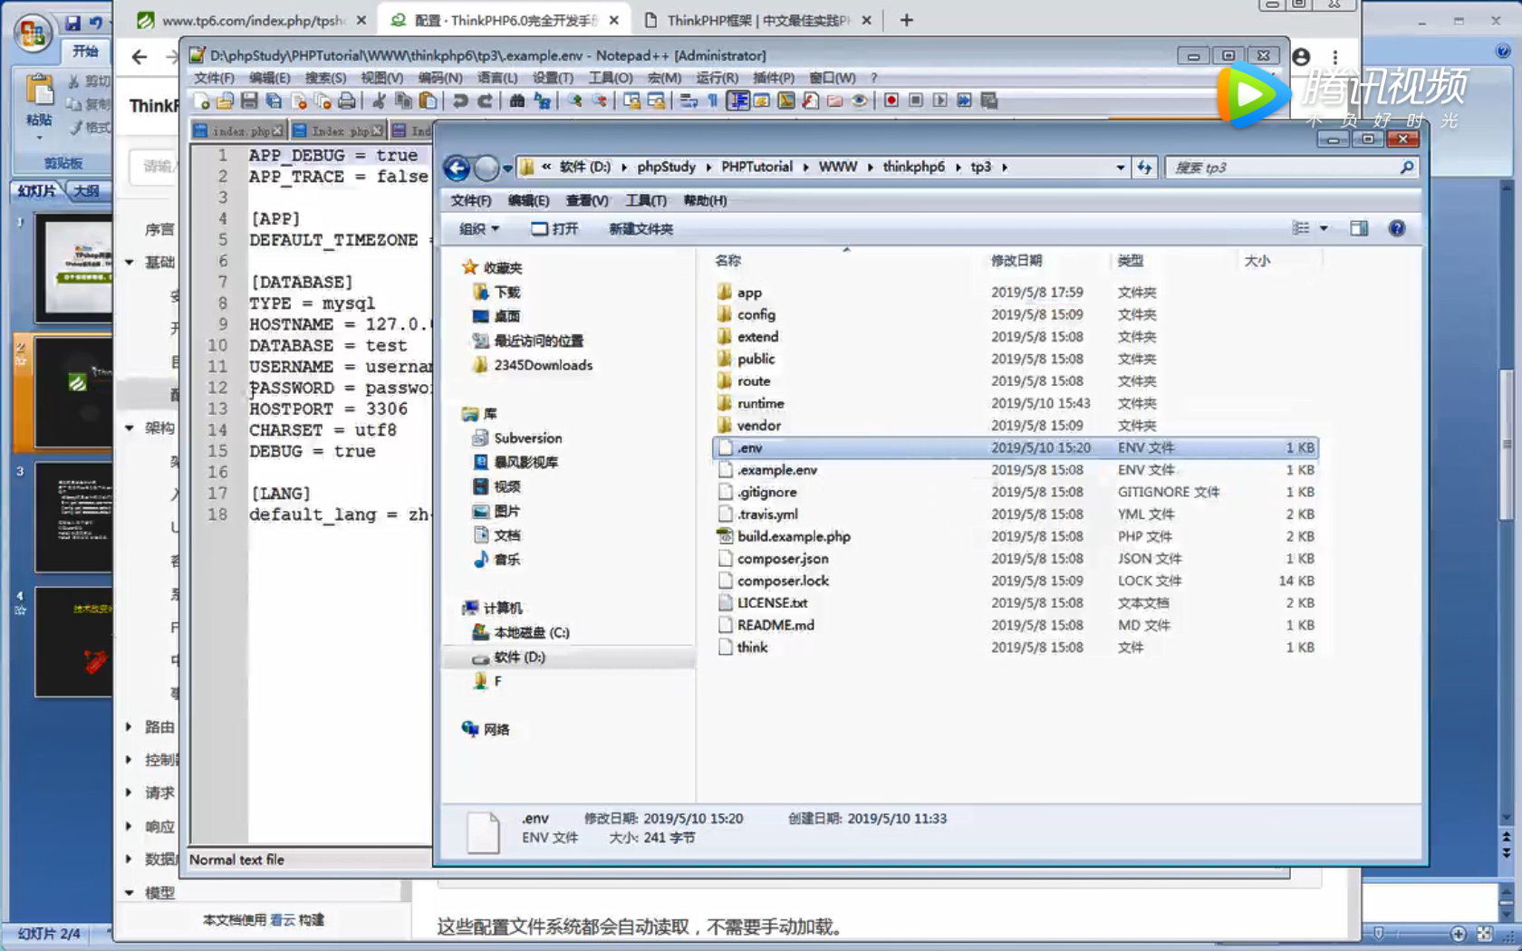Click the Stop macro recording icon
The image size is (1522, 951).
[x=916, y=101]
